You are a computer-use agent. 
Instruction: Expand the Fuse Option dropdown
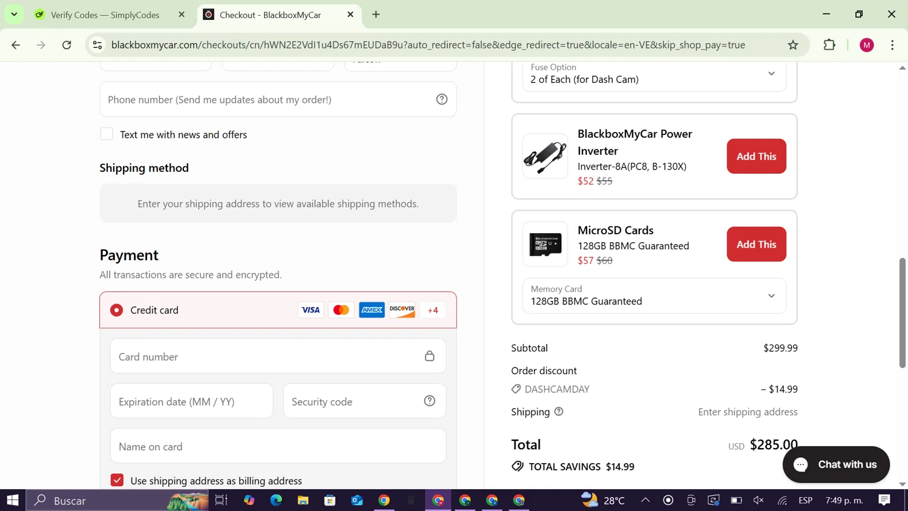(x=654, y=74)
